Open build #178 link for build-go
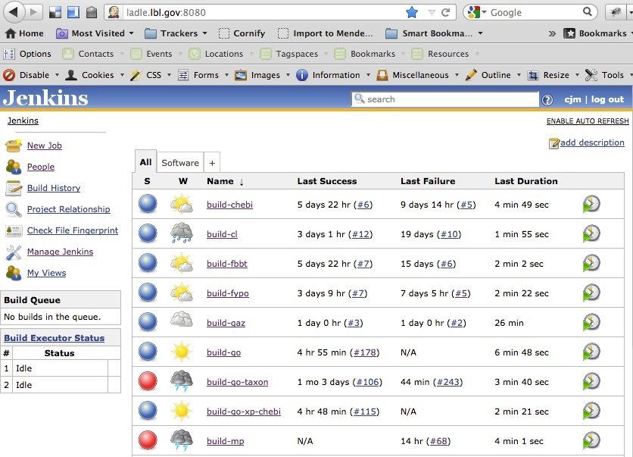The height and width of the screenshot is (457, 633). pyautogui.click(x=365, y=352)
